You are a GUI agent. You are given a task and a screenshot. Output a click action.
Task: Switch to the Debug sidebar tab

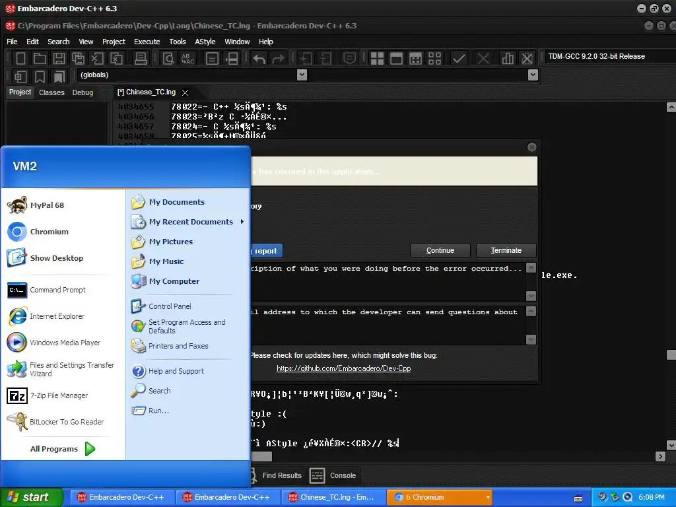click(83, 92)
